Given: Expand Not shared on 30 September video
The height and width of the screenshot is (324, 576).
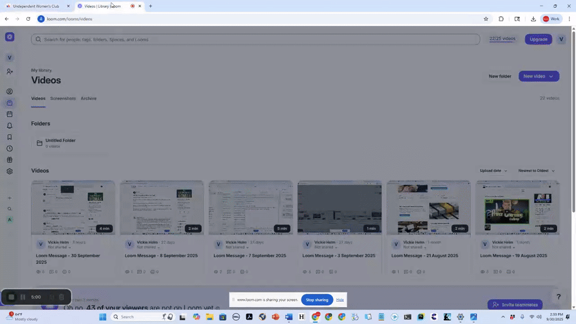Looking at the screenshot, I should 59,247.
